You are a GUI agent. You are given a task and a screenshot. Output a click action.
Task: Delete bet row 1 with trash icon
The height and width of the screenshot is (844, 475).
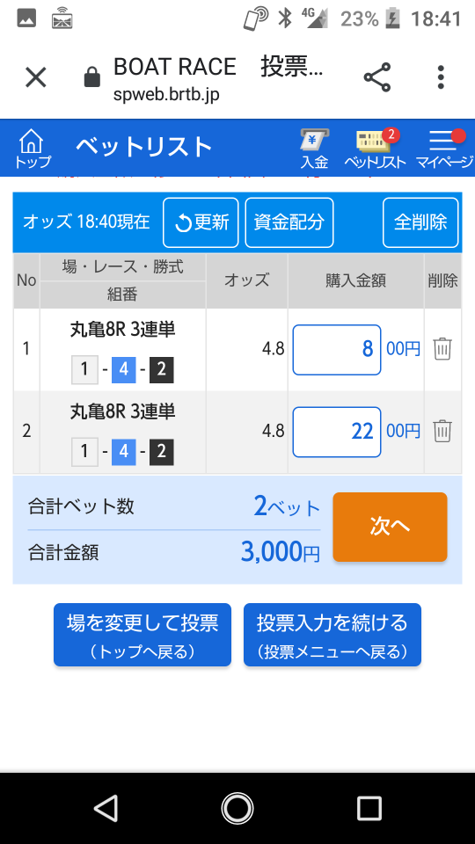(442, 349)
